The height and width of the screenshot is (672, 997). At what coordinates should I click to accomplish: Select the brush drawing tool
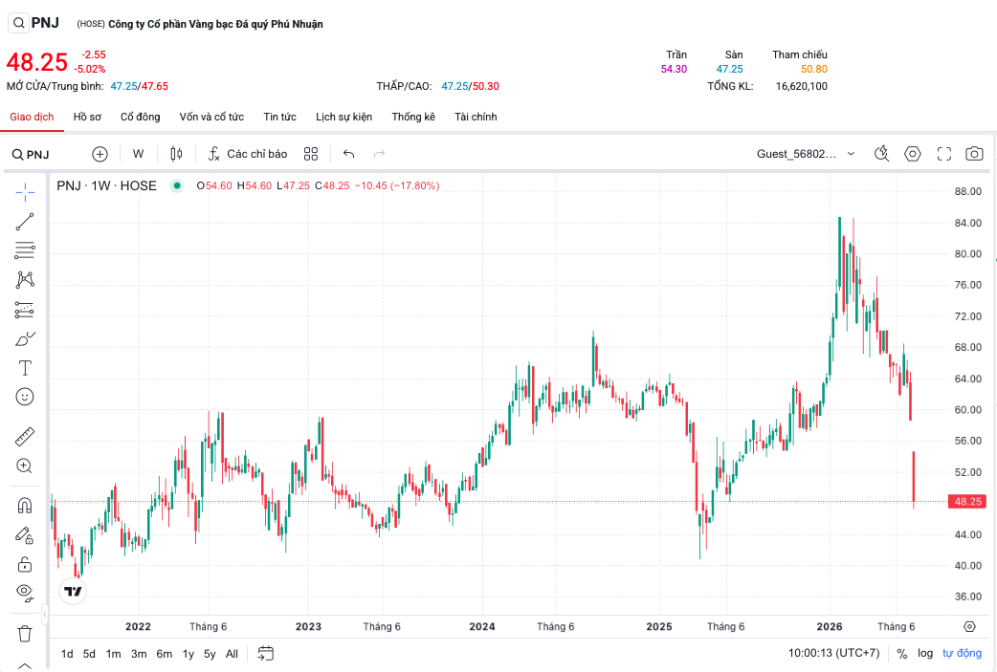[x=25, y=338]
